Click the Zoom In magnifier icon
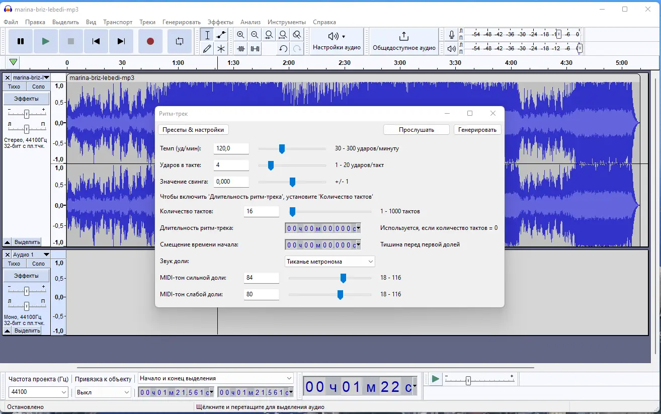Screen dimensions: 661x414 tap(240, 35)
